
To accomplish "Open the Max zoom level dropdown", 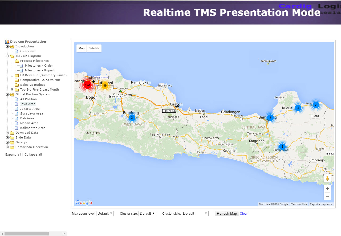I will (x=105, y=213).
